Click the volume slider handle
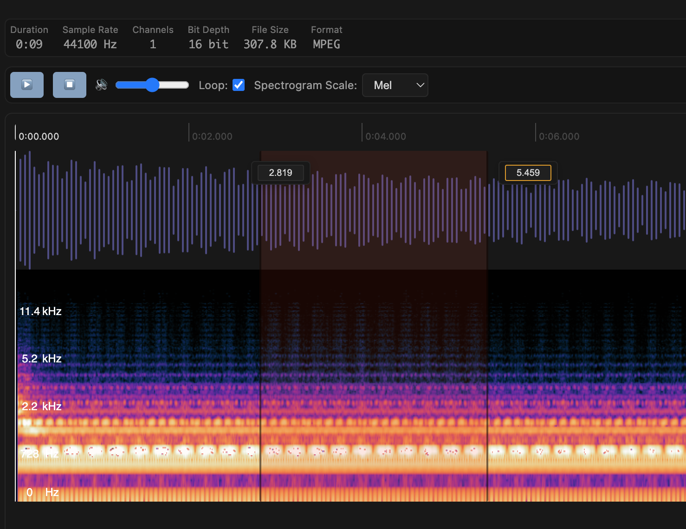Screen dimensions: 686x529 click(152, 85)
